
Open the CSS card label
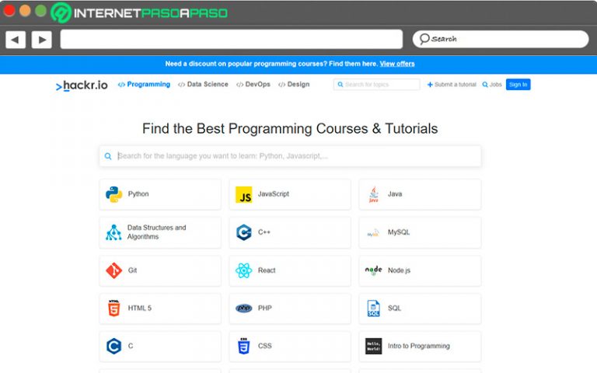click(x=264, y=346)
